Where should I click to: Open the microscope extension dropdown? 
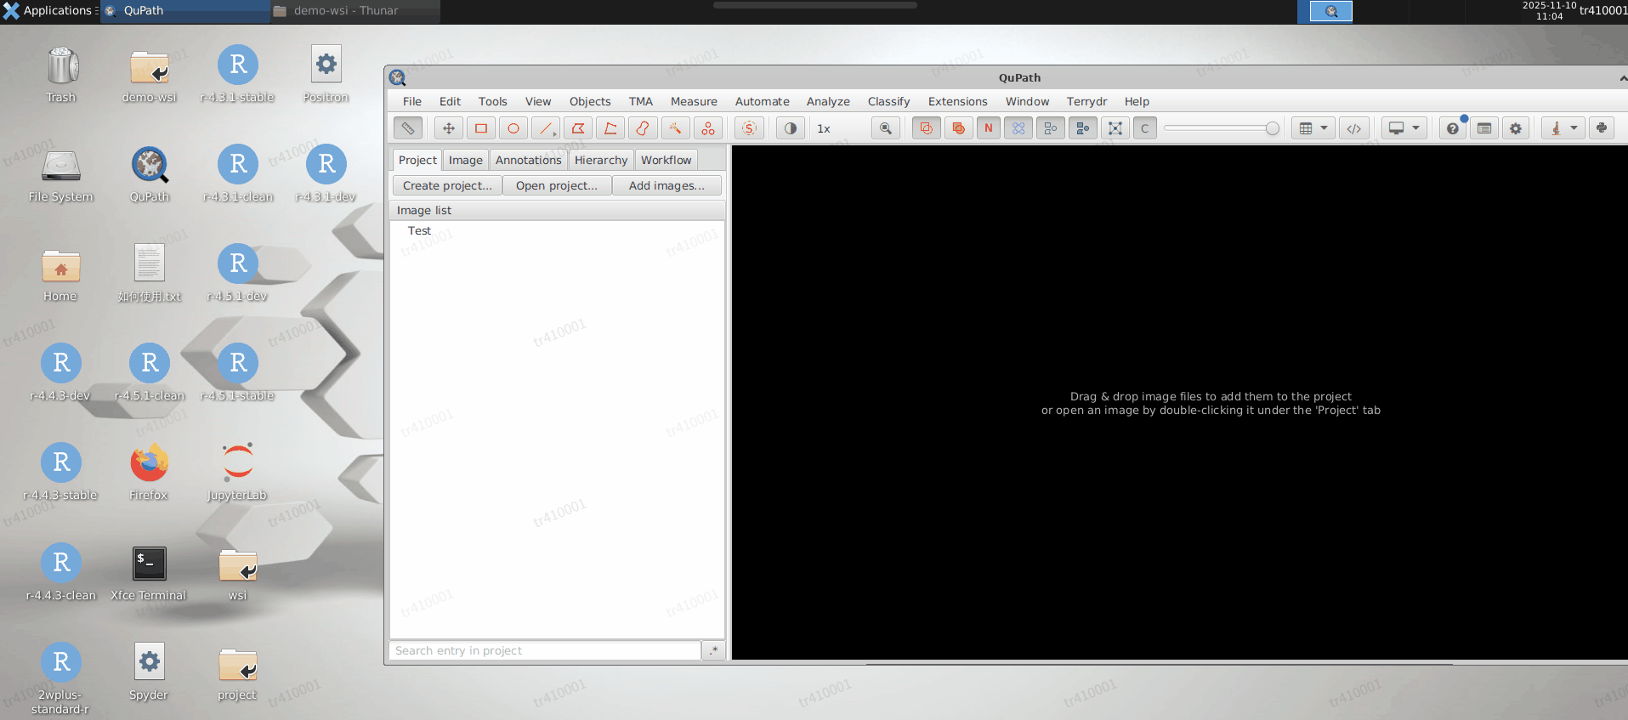coord(1563,128)
